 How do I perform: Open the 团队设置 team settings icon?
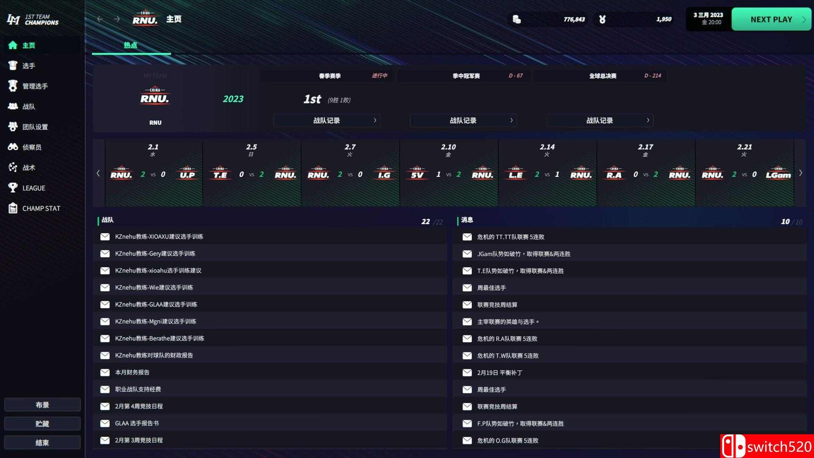point(13,127)
